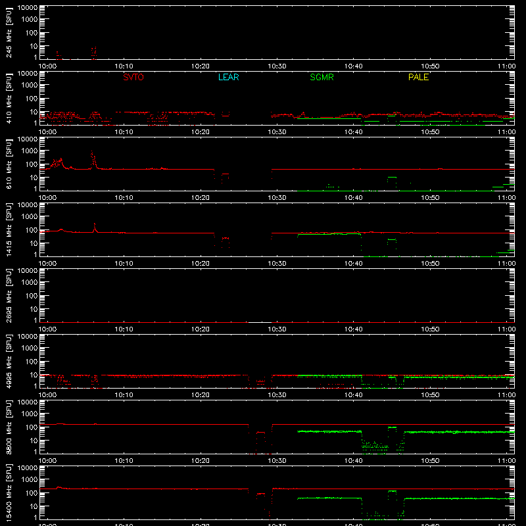526x526 pixels.
Task: Click 10:10 time label under 2695 MHz panel
Action: pyautogui.click(x=124, y=329)
